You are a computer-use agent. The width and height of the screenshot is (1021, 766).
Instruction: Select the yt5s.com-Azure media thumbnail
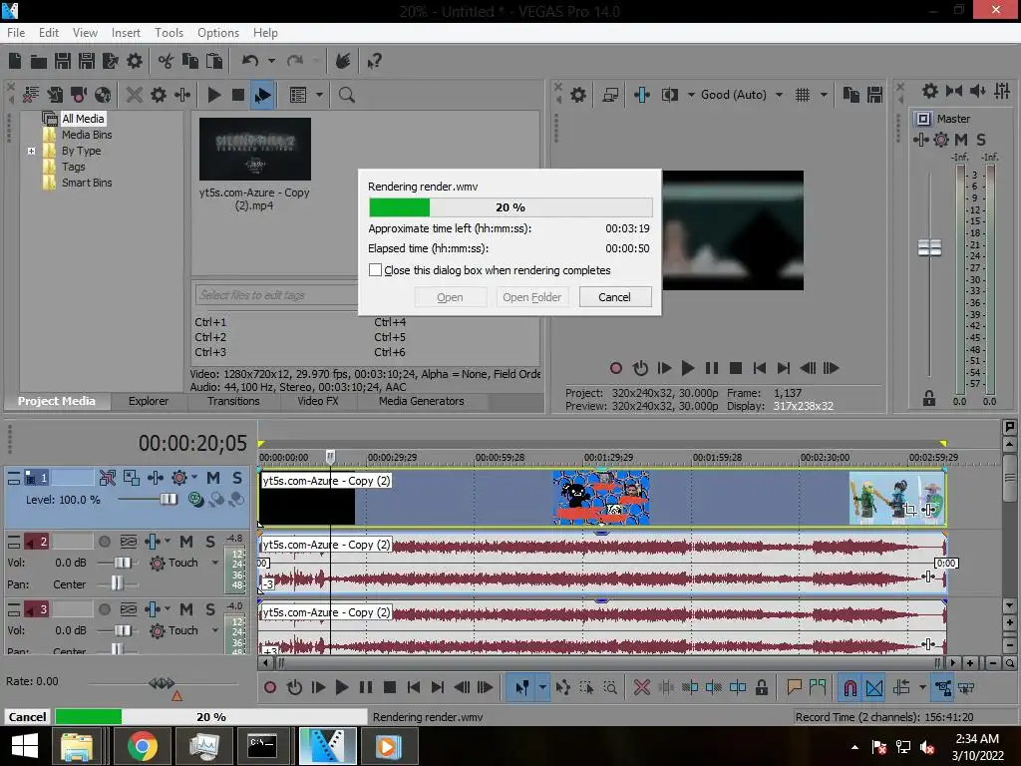click(x=254, y=150)
